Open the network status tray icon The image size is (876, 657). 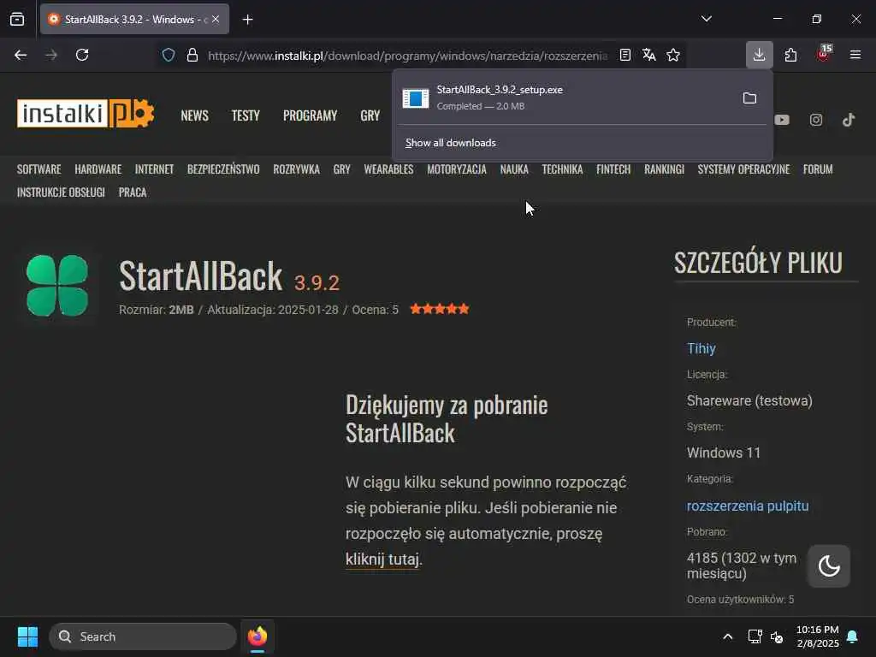click(755, 636)
